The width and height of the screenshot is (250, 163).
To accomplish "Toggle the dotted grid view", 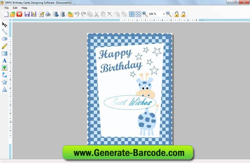I will pos(132,14).
